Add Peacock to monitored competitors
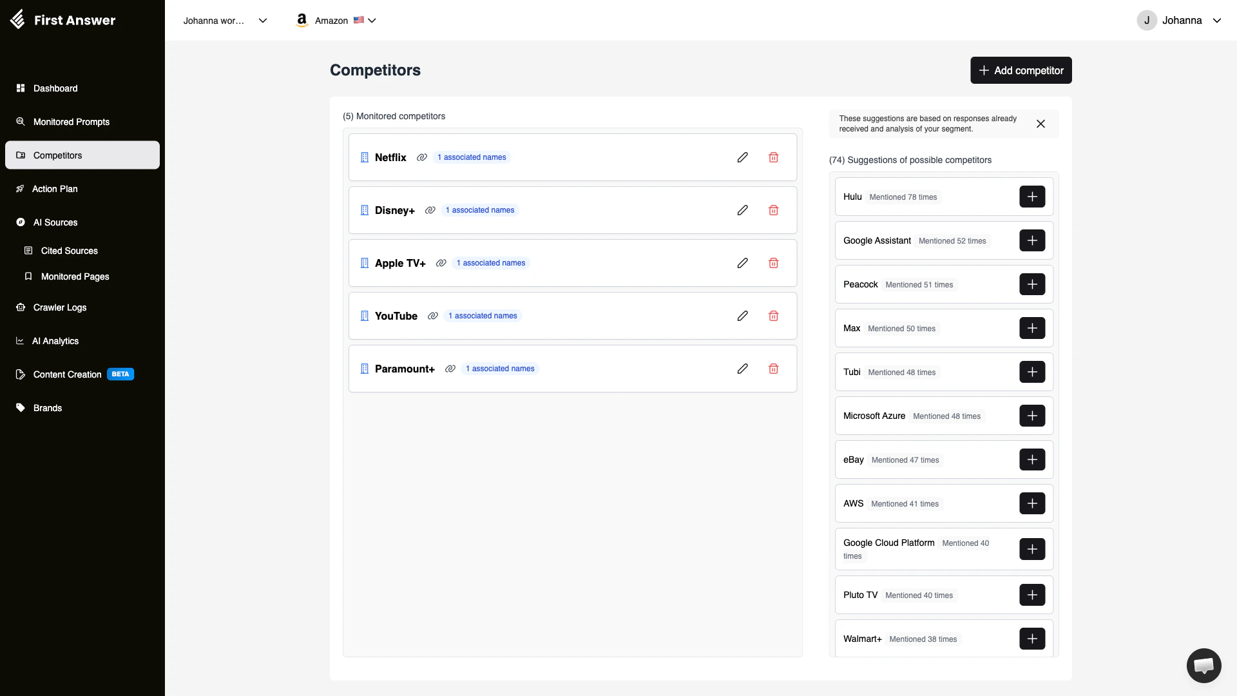 [x=1032, y=284]
